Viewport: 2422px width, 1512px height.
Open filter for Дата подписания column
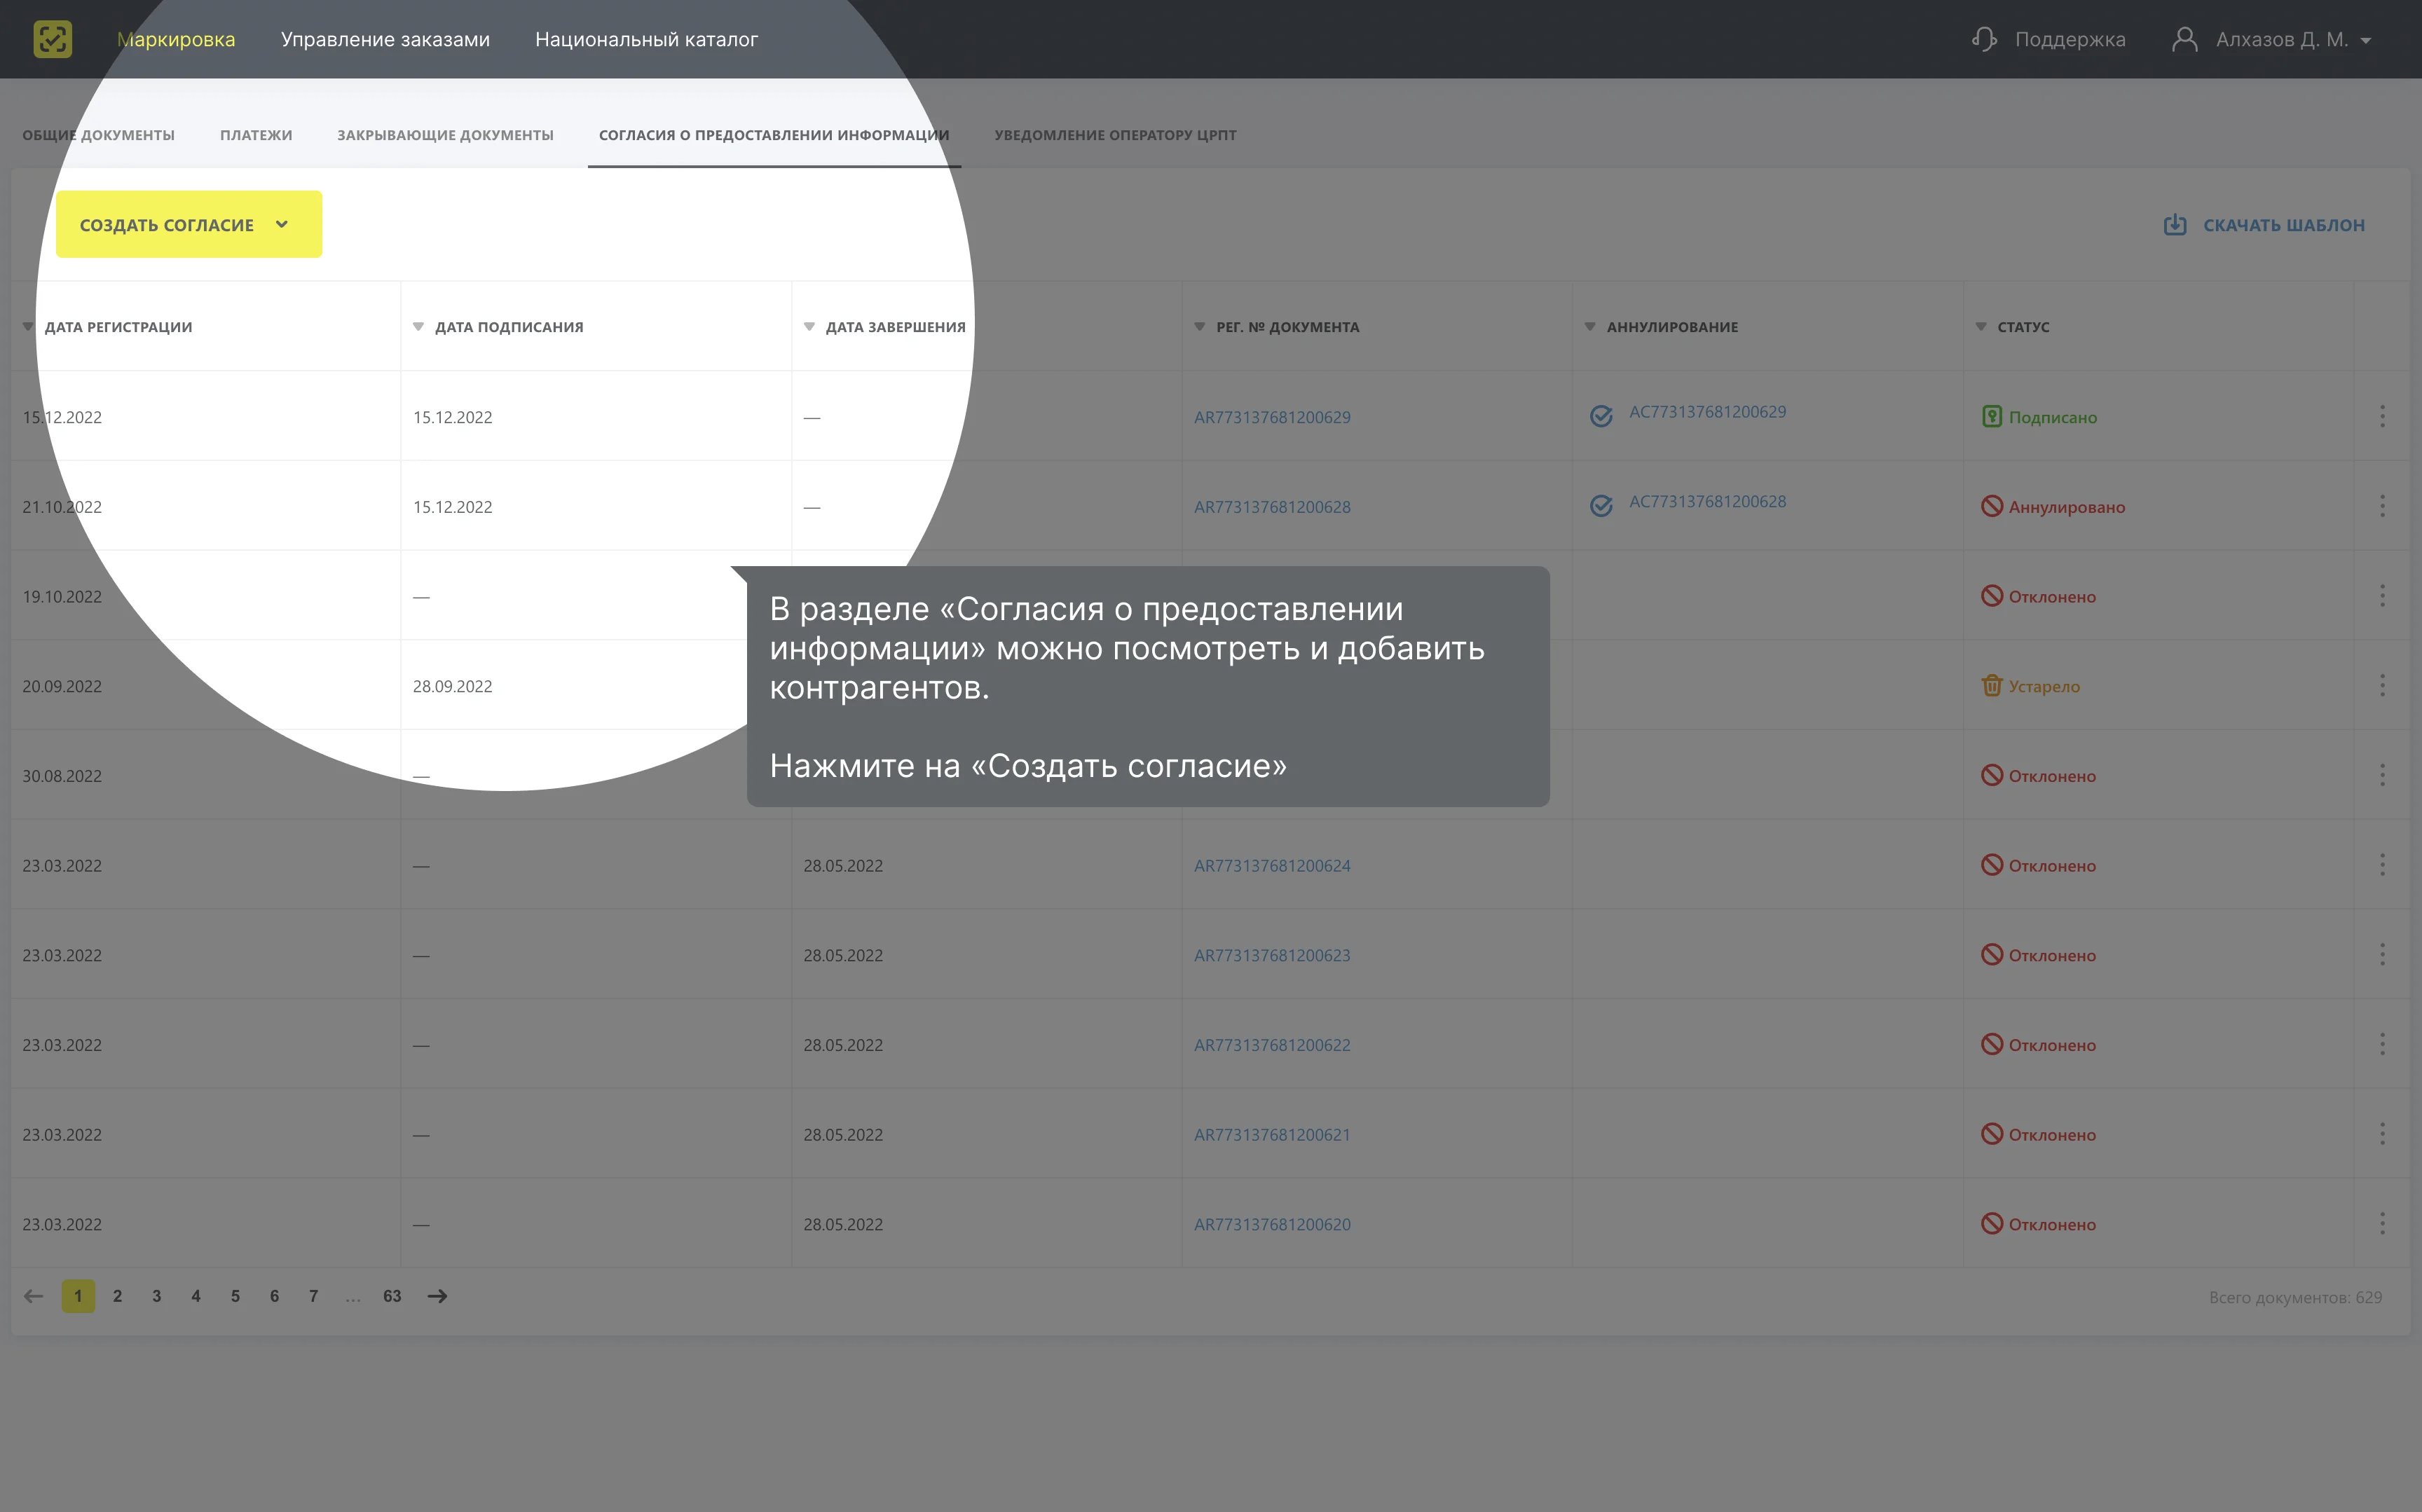pos(419,327)
